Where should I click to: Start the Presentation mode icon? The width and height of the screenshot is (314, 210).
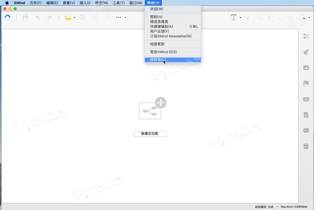coord(234,18)
